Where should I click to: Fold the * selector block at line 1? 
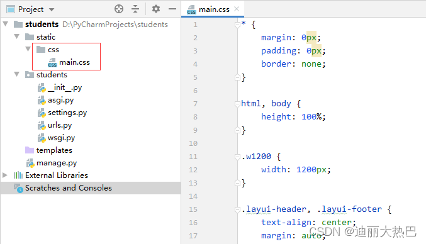237,25
